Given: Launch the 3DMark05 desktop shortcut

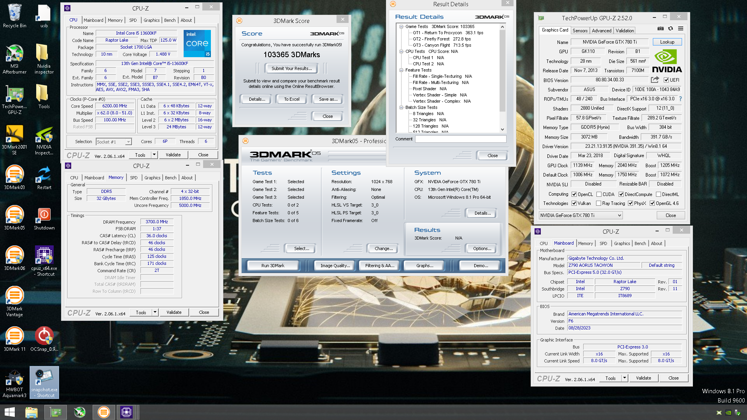Looking at the screenshot, I should pos(14,218).
